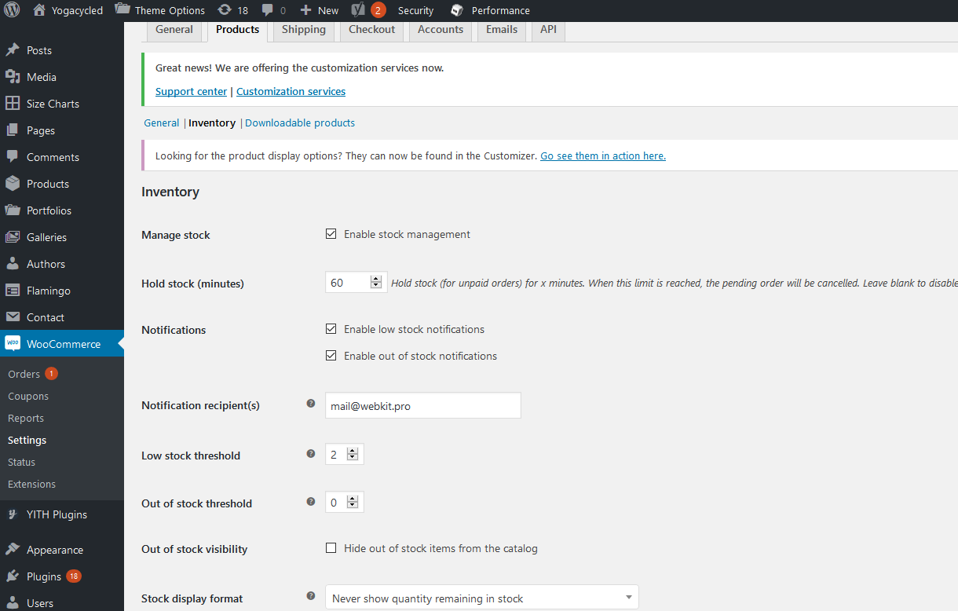Toggle Enable low stock notifications checkbox
Viewport: 958px width, 611px height.
[331, 329]
